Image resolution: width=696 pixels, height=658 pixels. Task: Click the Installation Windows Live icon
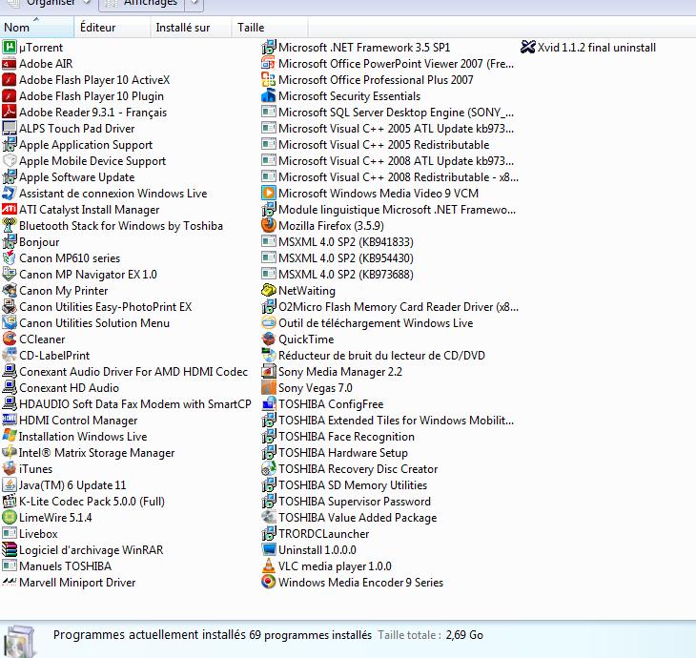point(10,436)
